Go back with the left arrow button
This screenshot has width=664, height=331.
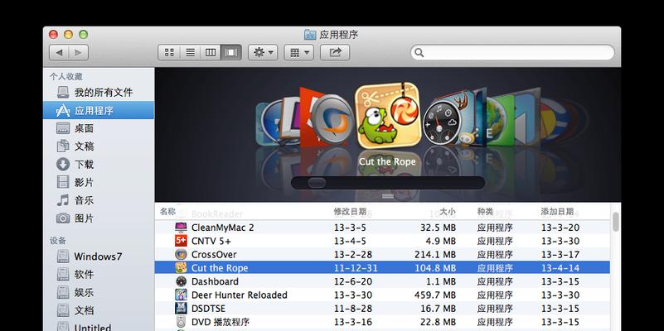point(60,52)
